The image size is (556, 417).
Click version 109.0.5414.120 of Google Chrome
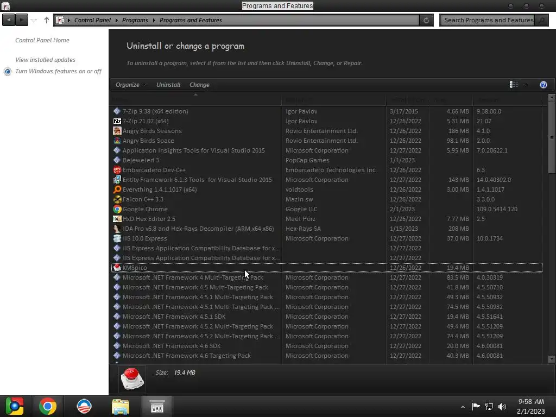click(x=497, y=209)
